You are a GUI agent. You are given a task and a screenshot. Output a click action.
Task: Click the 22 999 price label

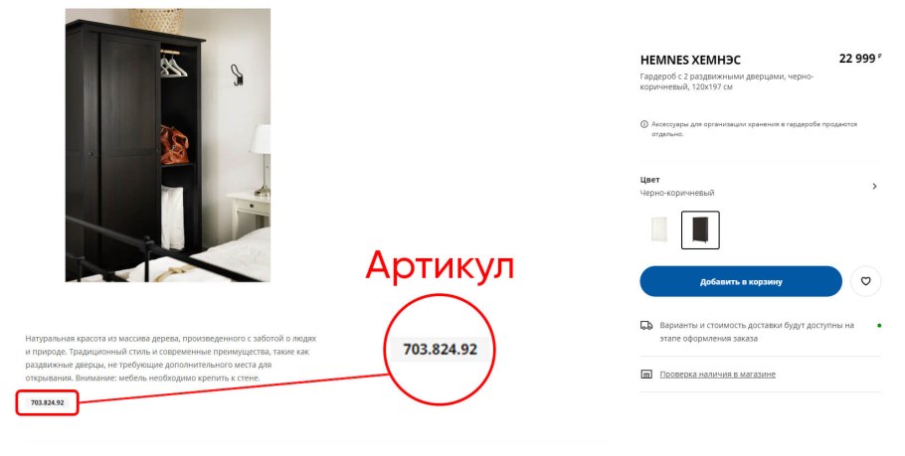point(860,59)
